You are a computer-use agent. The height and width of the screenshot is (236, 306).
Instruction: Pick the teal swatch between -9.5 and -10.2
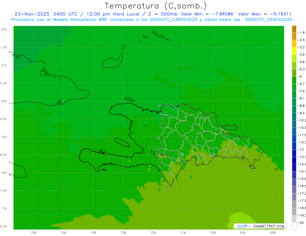(x=294, y=117)
